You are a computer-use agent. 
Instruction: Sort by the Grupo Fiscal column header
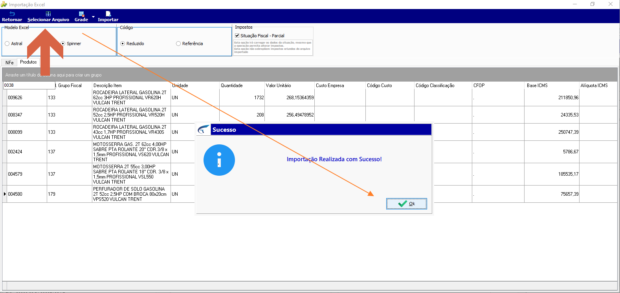coord(70,86)
